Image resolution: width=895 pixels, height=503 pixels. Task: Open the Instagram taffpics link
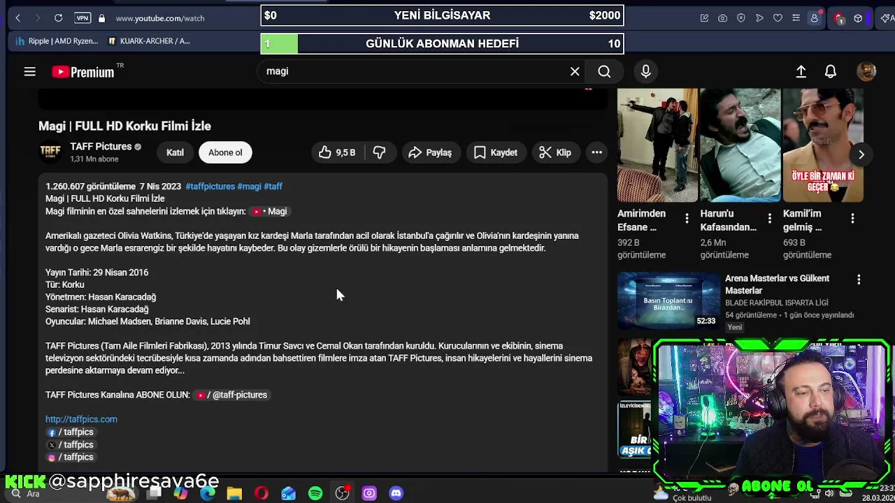point(70,458)
